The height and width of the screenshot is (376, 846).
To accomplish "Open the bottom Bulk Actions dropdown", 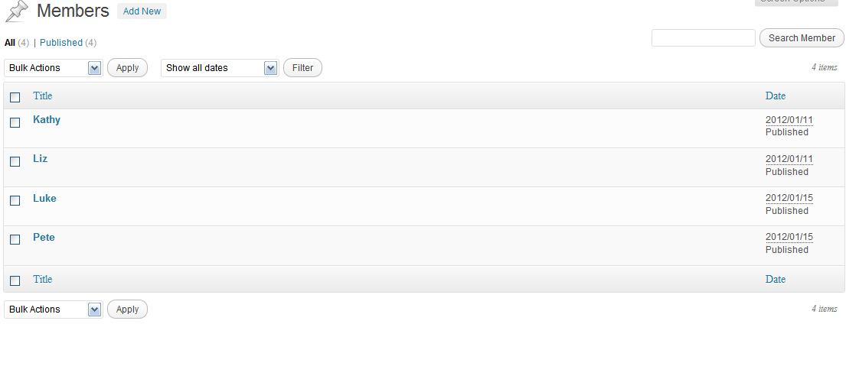I will click(x=54, y=310).
